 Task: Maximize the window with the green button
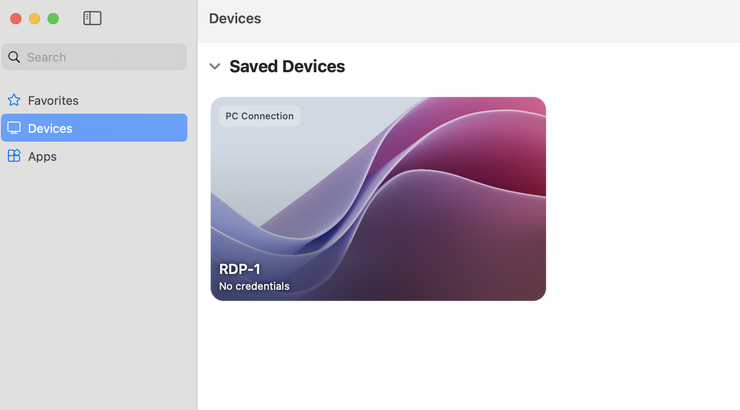53,19
